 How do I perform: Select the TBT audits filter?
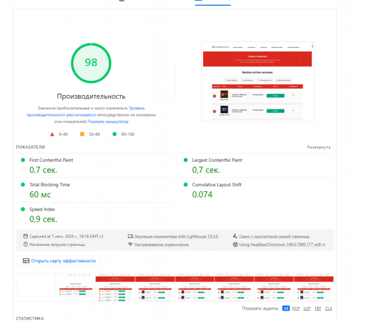318,308
